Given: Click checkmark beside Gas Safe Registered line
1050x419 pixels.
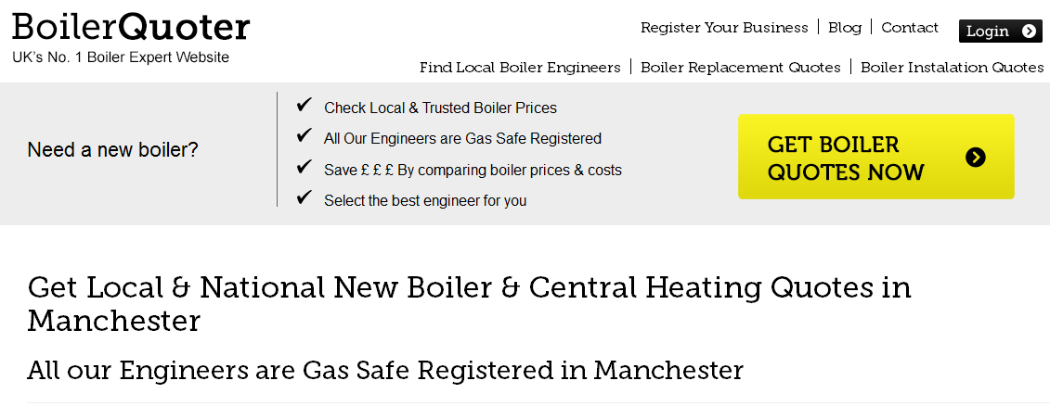Looking at the screenshot, I should 304,136.
